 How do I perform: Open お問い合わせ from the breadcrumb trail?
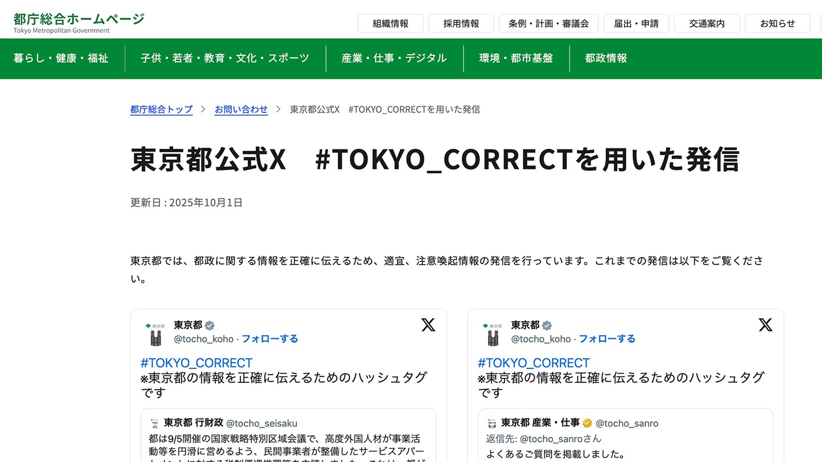(x=241, y=109)
